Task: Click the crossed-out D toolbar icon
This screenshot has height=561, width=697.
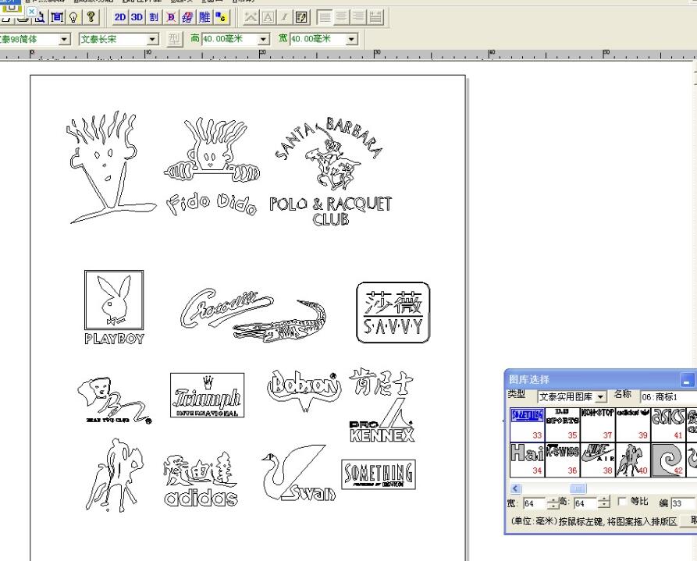Action: click(171, 17)
